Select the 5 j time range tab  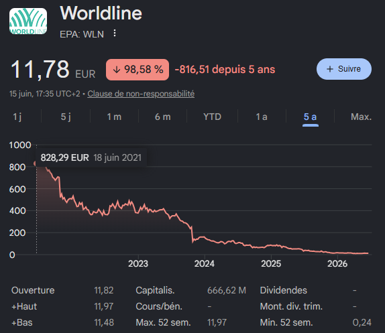point(66,117)
